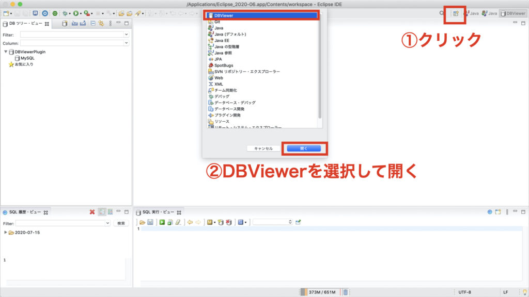Toggle the second layout icon in SQL history view
Viewport: 529px width, 297px height.
[110, 212]
